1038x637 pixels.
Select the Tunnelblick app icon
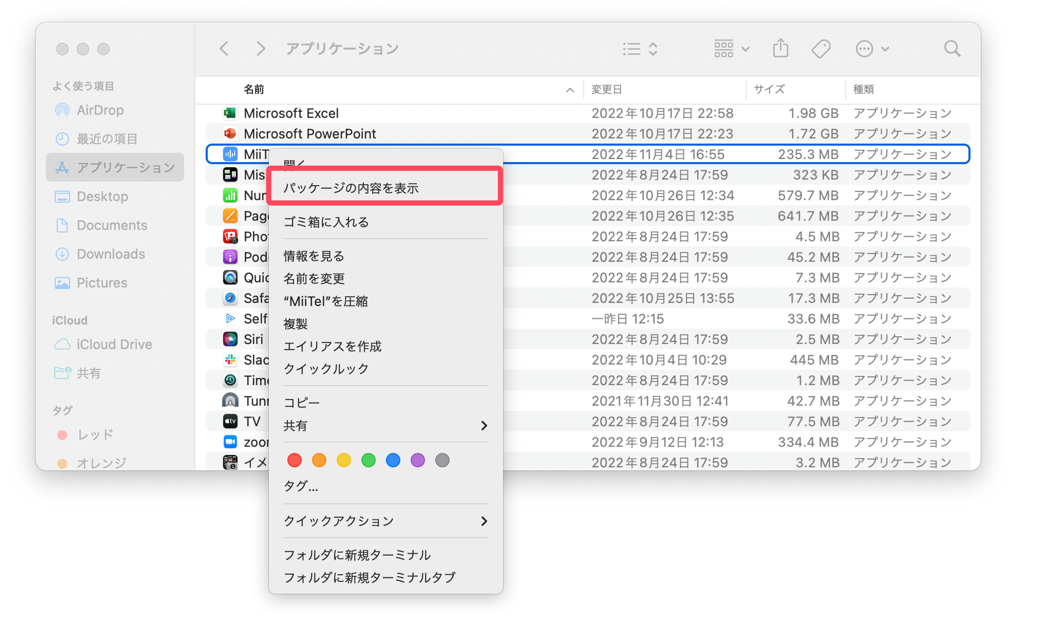[x=230, y=400]
